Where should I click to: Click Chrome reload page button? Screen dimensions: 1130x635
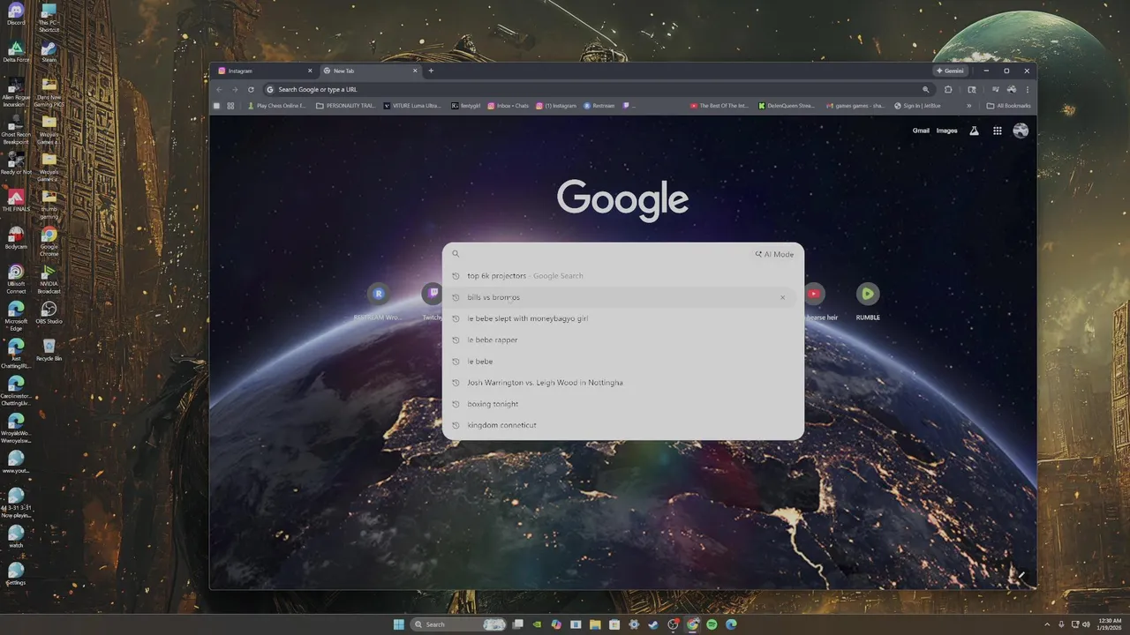click(x=251, y=89)
